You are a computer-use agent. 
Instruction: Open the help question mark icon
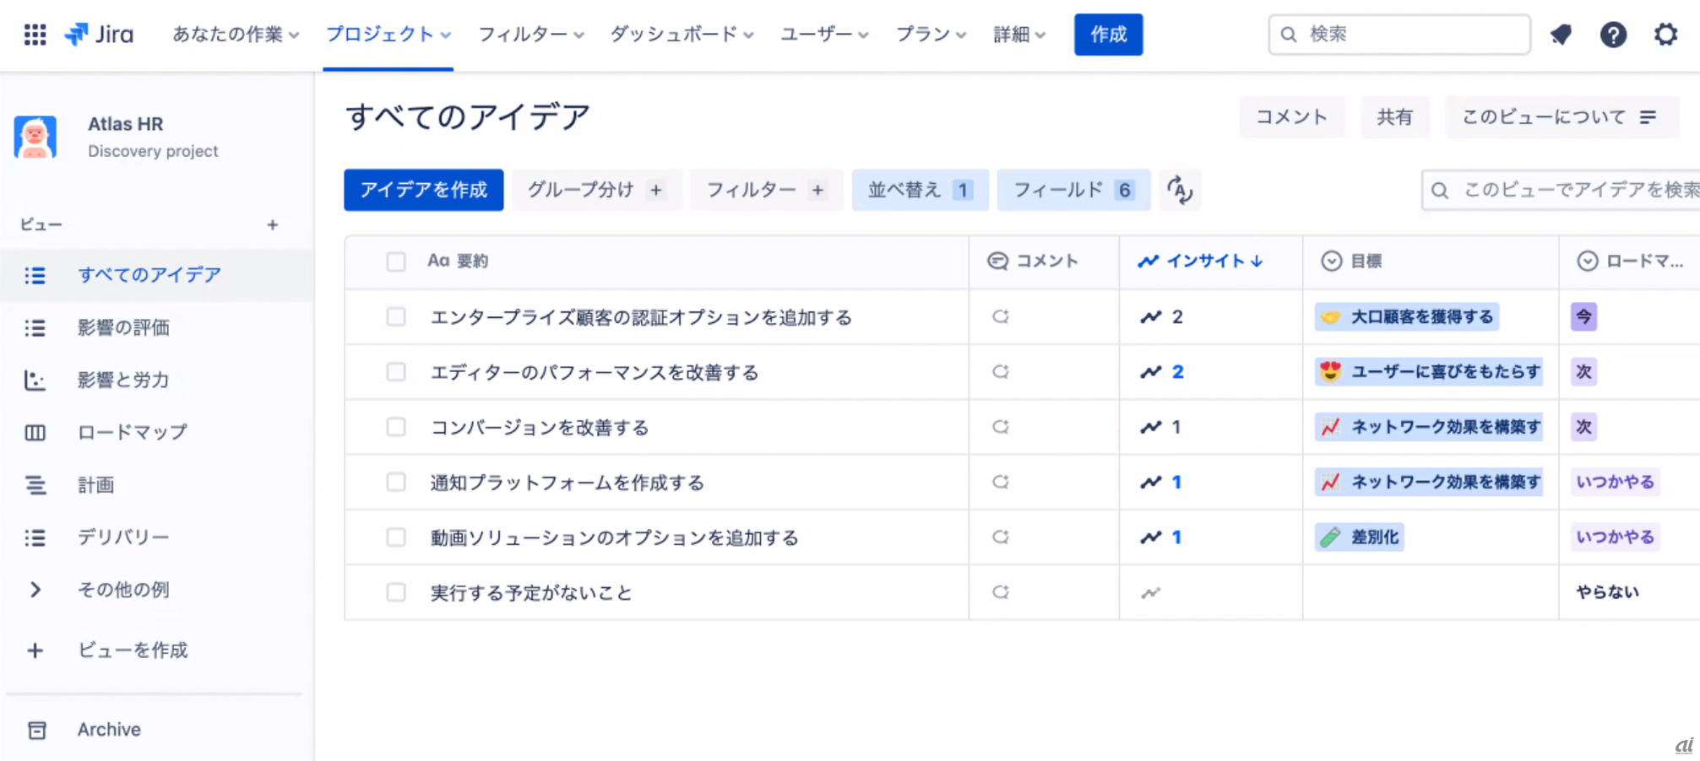point(1613,35)
